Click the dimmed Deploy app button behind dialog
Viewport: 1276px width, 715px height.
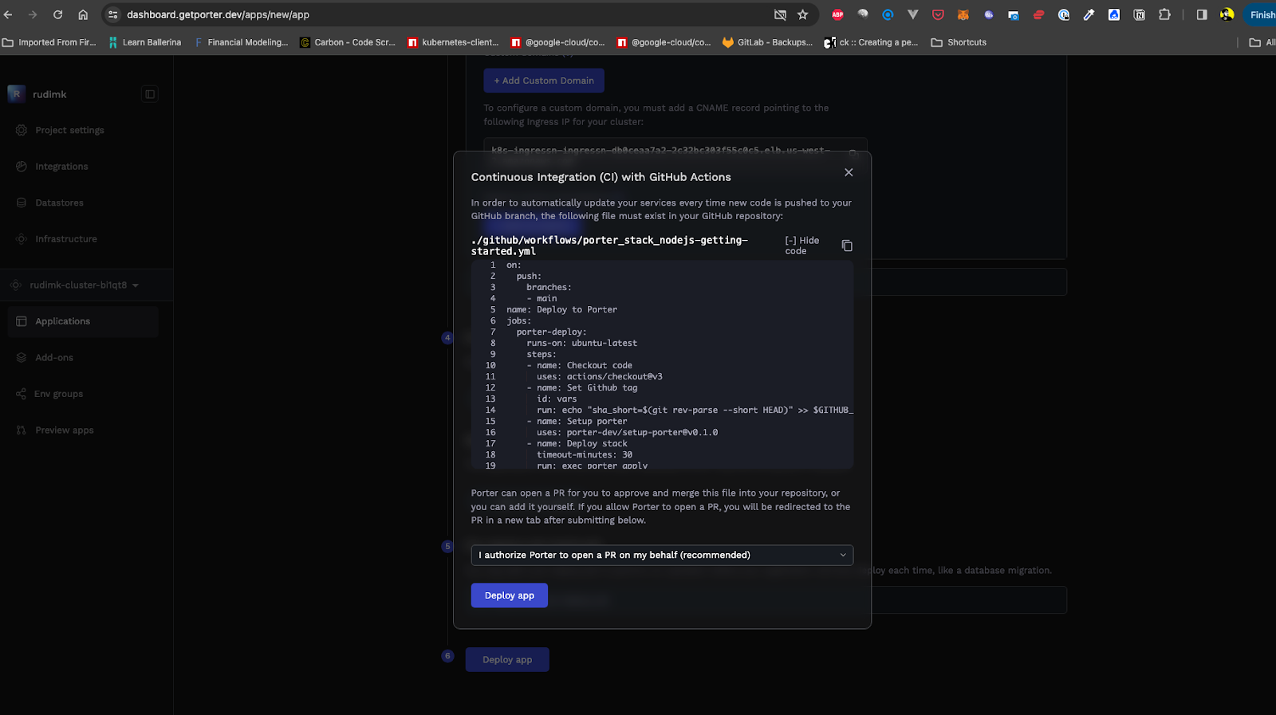[x=507, y=659]
